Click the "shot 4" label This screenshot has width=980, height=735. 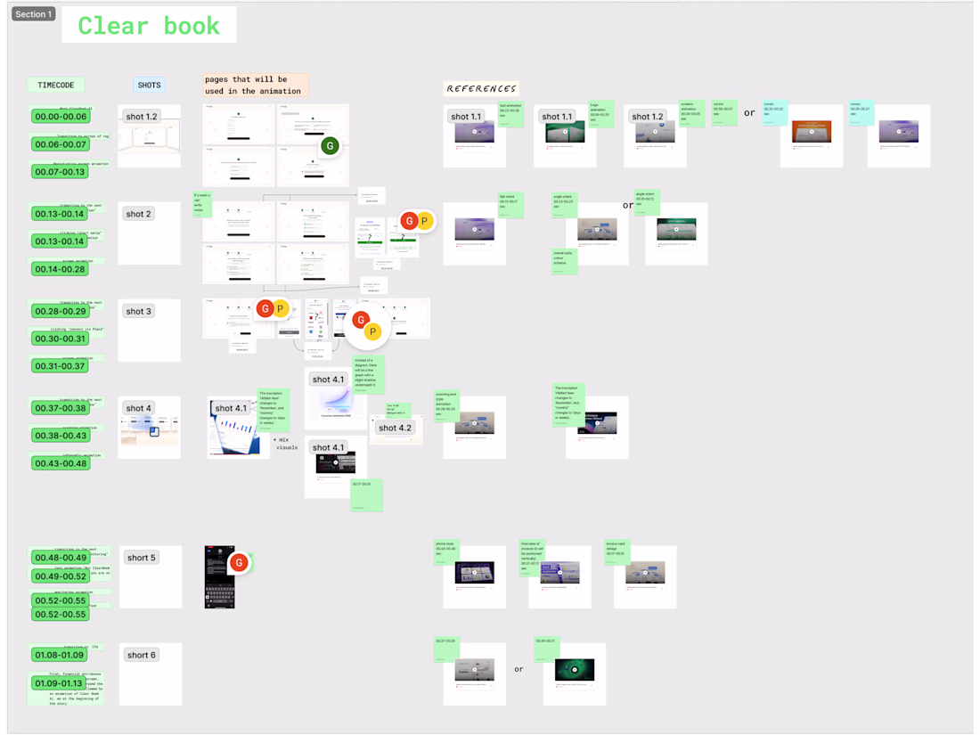[139, 408]
